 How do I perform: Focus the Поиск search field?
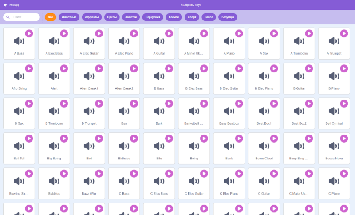(21, 17)
